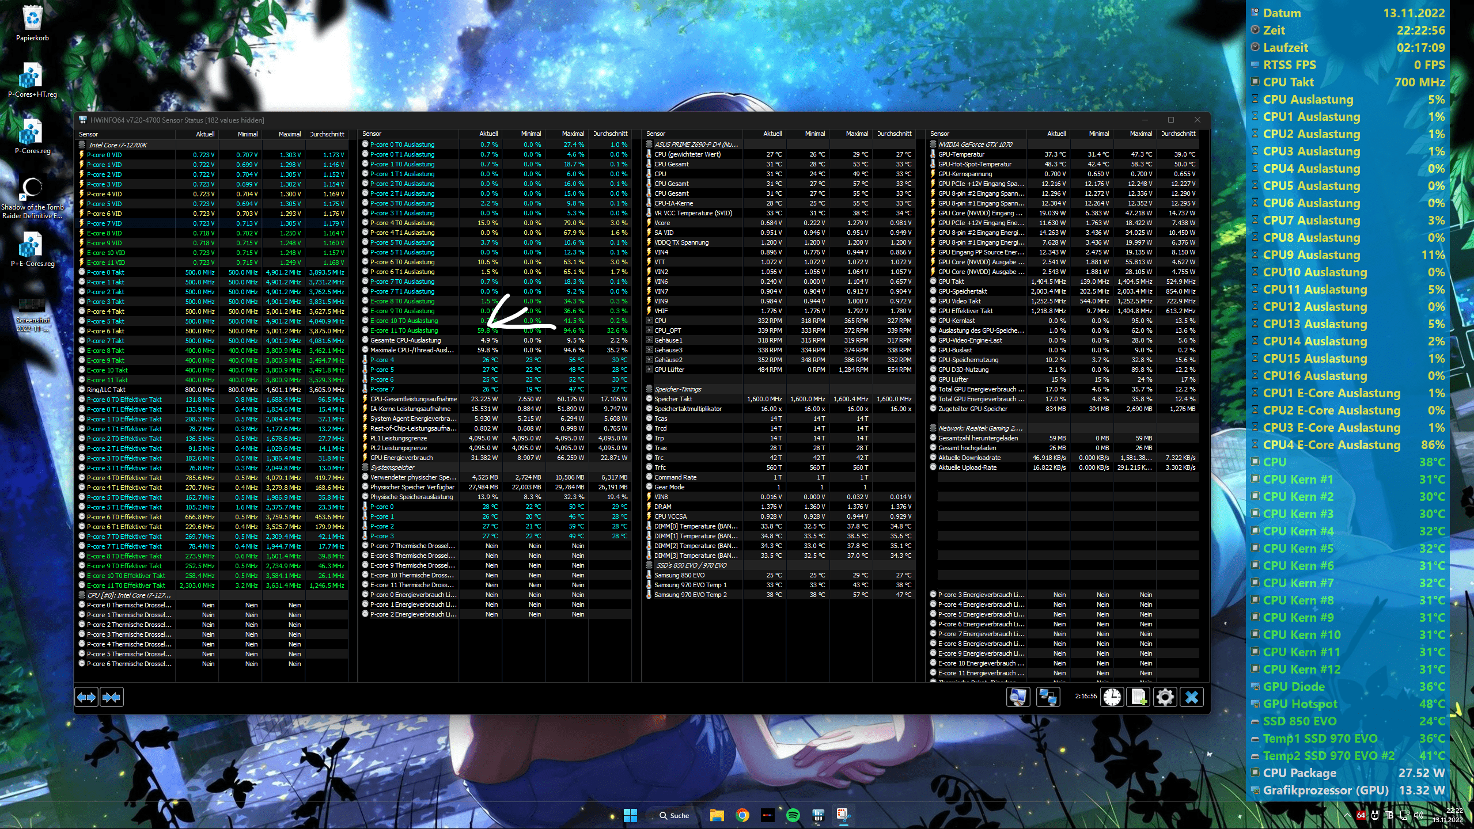Screen dimensions: 1474x829
Task: Select the P-Cores.reg desktop file
Action: (32, 136)
